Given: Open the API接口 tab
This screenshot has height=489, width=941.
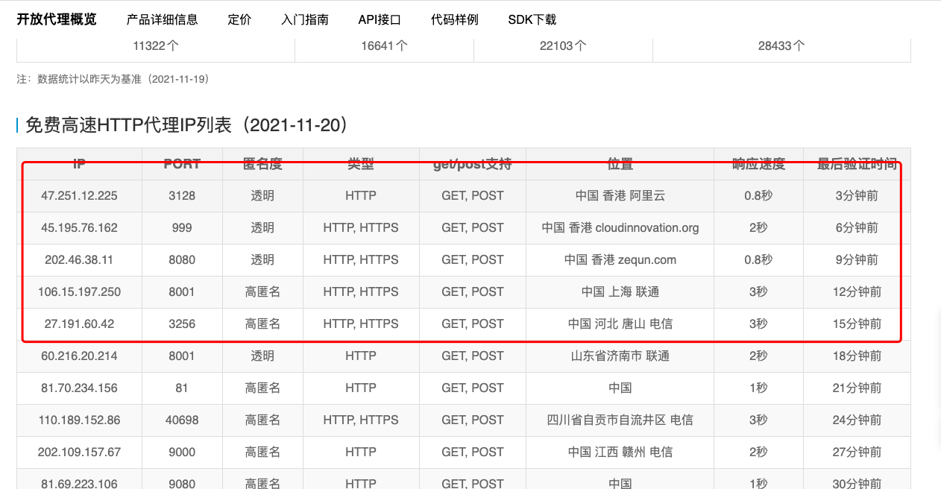Looking at the screenshot, I should click(x=380, y=20).
